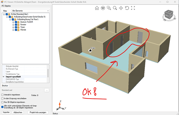
Task: Click the Home view icon
Action: click(x=97, y=8)
